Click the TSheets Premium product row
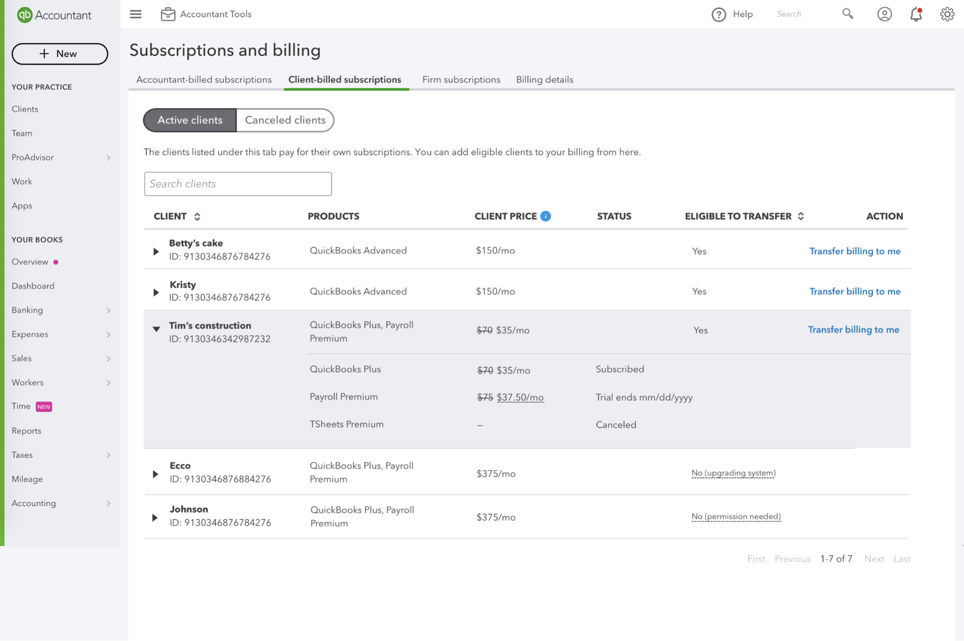Viewport: 964px width, 641px height. tap(347, 424)
